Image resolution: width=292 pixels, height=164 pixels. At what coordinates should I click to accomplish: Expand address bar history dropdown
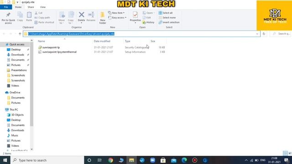click(x=257, y=34)
